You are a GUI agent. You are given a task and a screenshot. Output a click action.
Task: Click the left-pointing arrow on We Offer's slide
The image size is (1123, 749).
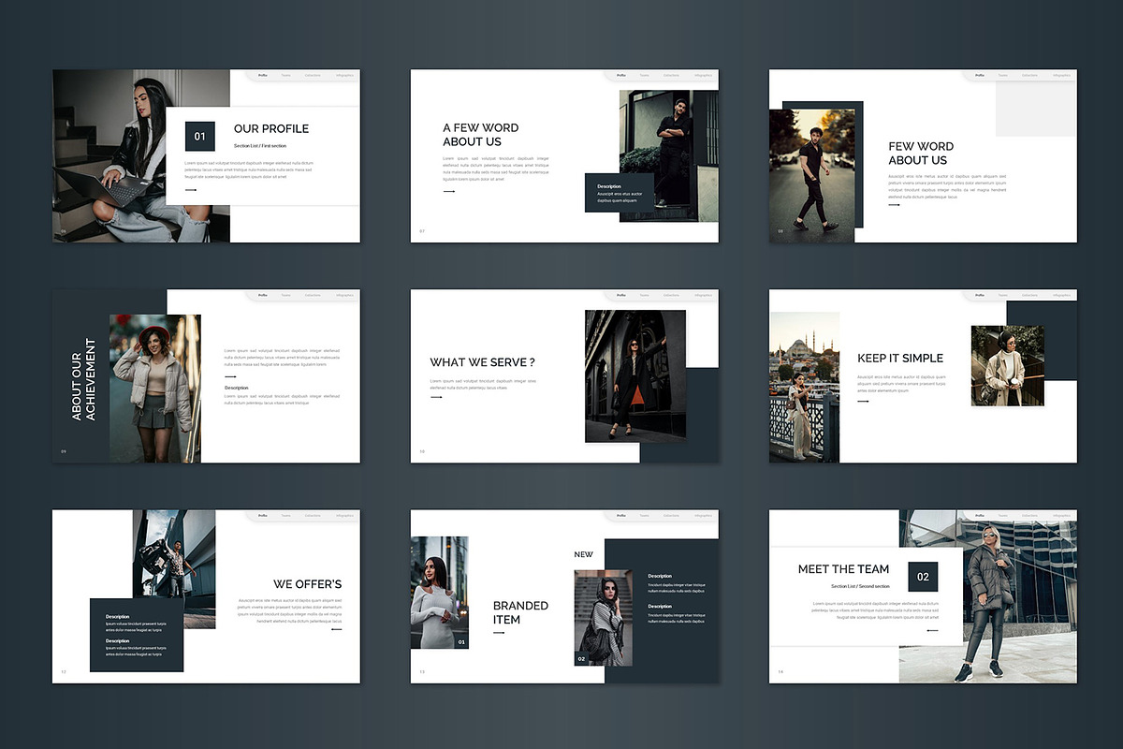click(x=336, y=629)
